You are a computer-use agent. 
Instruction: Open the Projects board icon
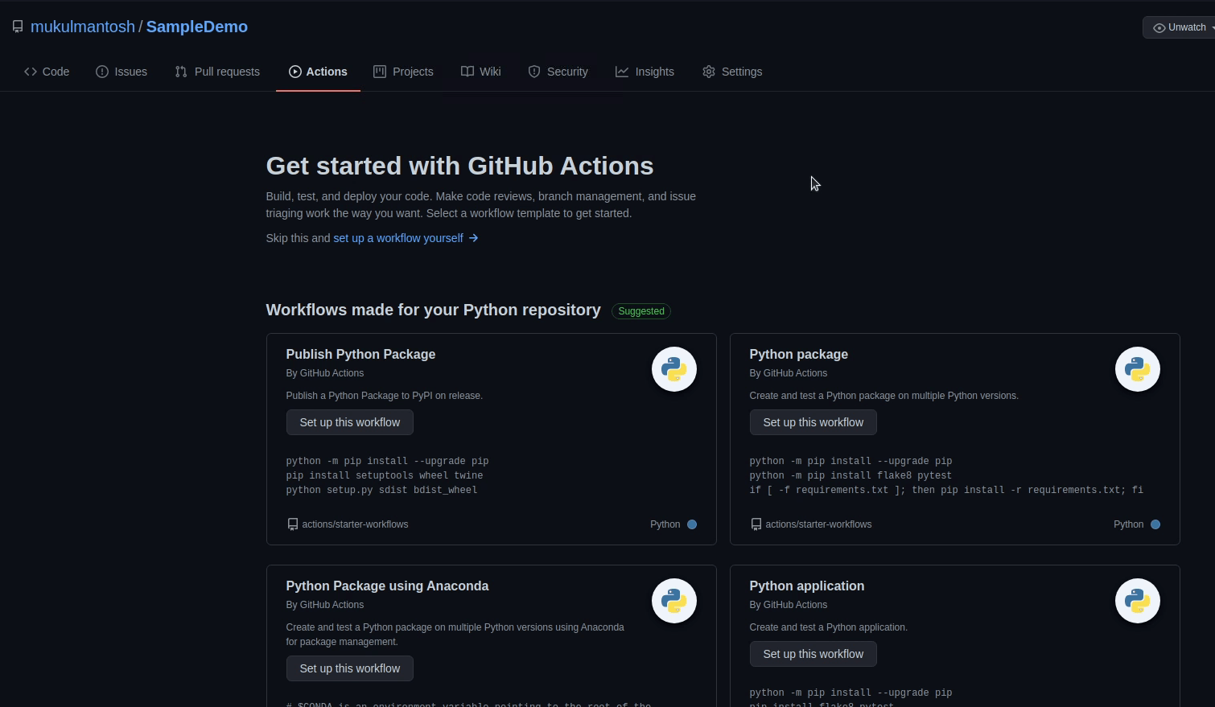coord(379,72)
